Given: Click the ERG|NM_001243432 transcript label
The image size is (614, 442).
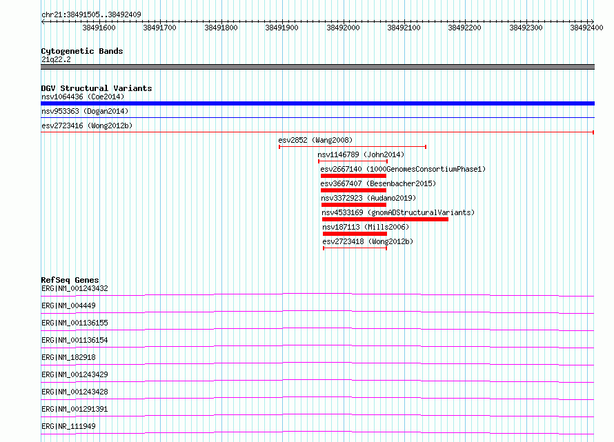Looking at the screenshot, I should 75,288.
